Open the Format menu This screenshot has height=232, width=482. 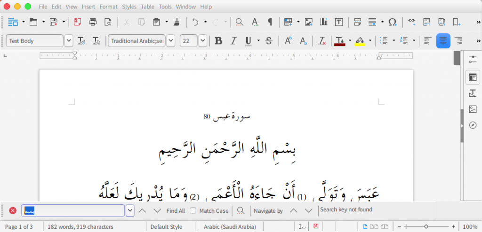click(108, 7)
